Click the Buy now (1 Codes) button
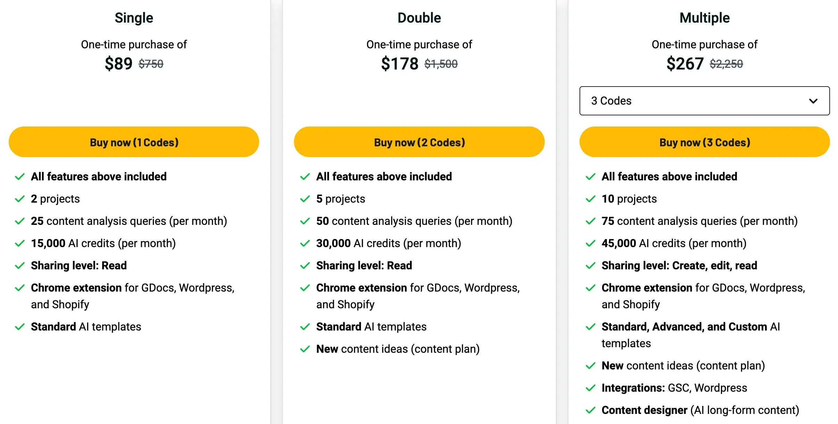838x424 pixels. [134, 142]
